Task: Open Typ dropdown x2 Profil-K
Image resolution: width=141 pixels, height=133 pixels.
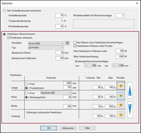Action: (46, 48)
